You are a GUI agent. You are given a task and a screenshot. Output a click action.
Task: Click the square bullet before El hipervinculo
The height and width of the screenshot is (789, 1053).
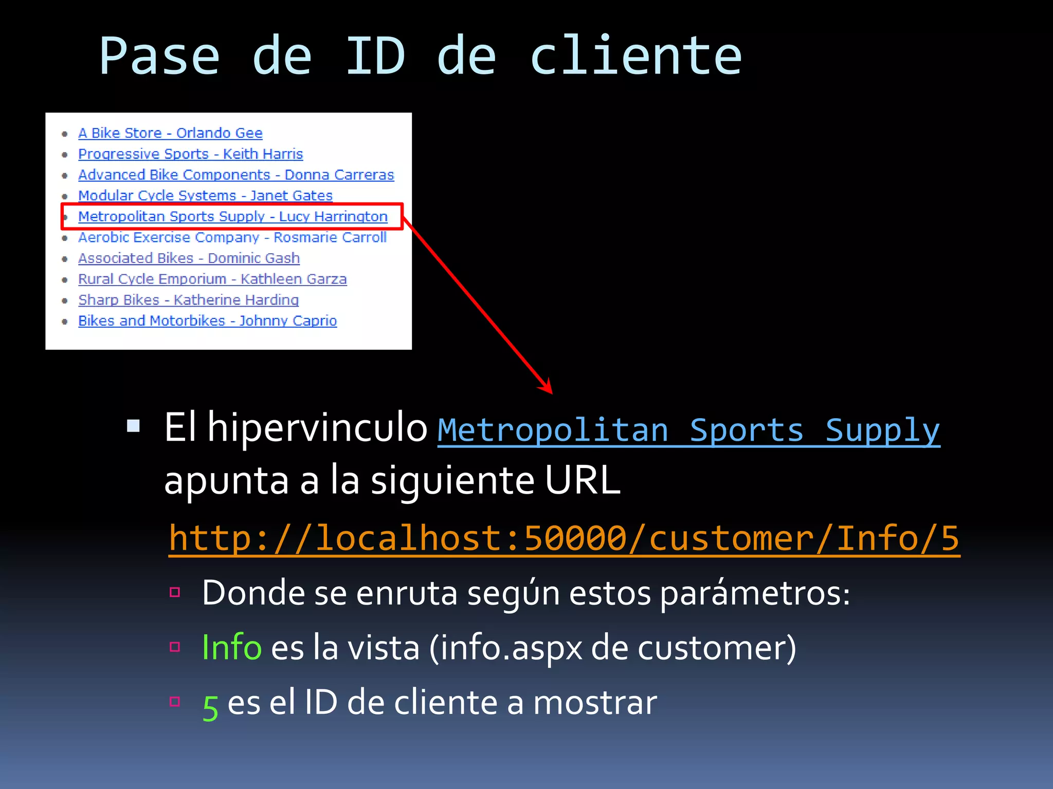click(x=134, y=426)
